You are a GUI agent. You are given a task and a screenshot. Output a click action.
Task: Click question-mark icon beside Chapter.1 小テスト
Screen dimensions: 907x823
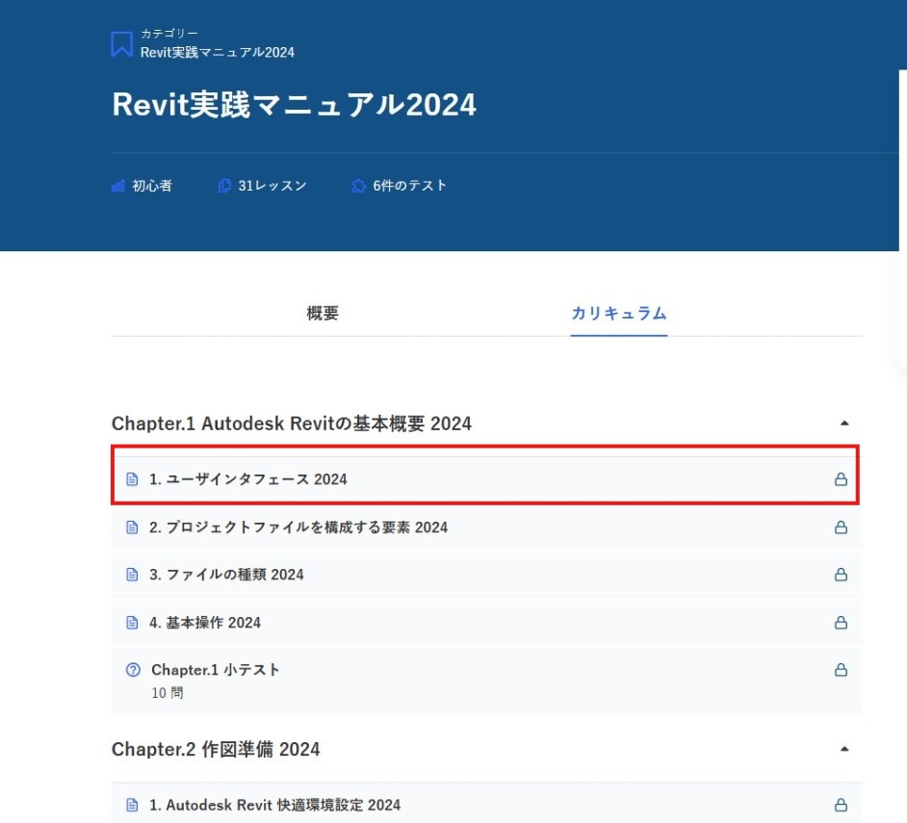point(133,670)
